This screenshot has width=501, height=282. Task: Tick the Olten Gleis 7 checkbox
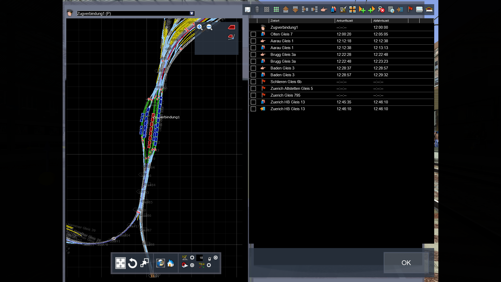pos(253,34)
